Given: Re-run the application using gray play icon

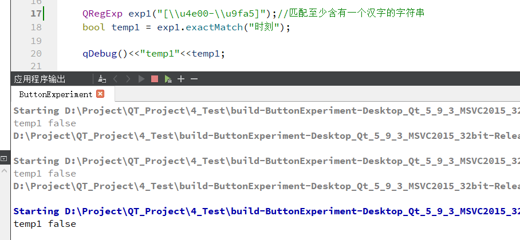Looking at the screenshot, I should (x=141, y=79).
